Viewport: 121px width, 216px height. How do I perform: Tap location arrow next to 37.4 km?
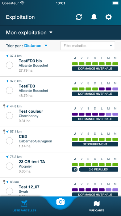[7, 56]
